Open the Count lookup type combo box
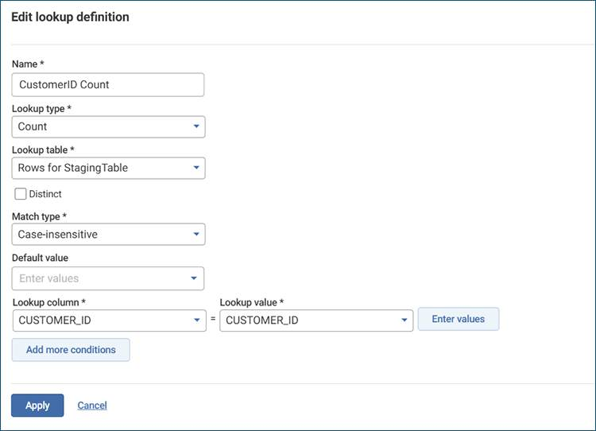596x431 pixels. [x=102, y=126]
